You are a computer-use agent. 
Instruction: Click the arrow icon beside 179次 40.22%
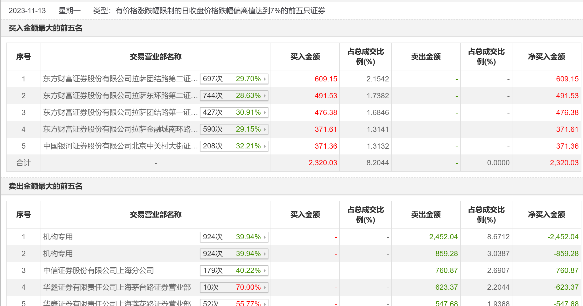point(264,271)
